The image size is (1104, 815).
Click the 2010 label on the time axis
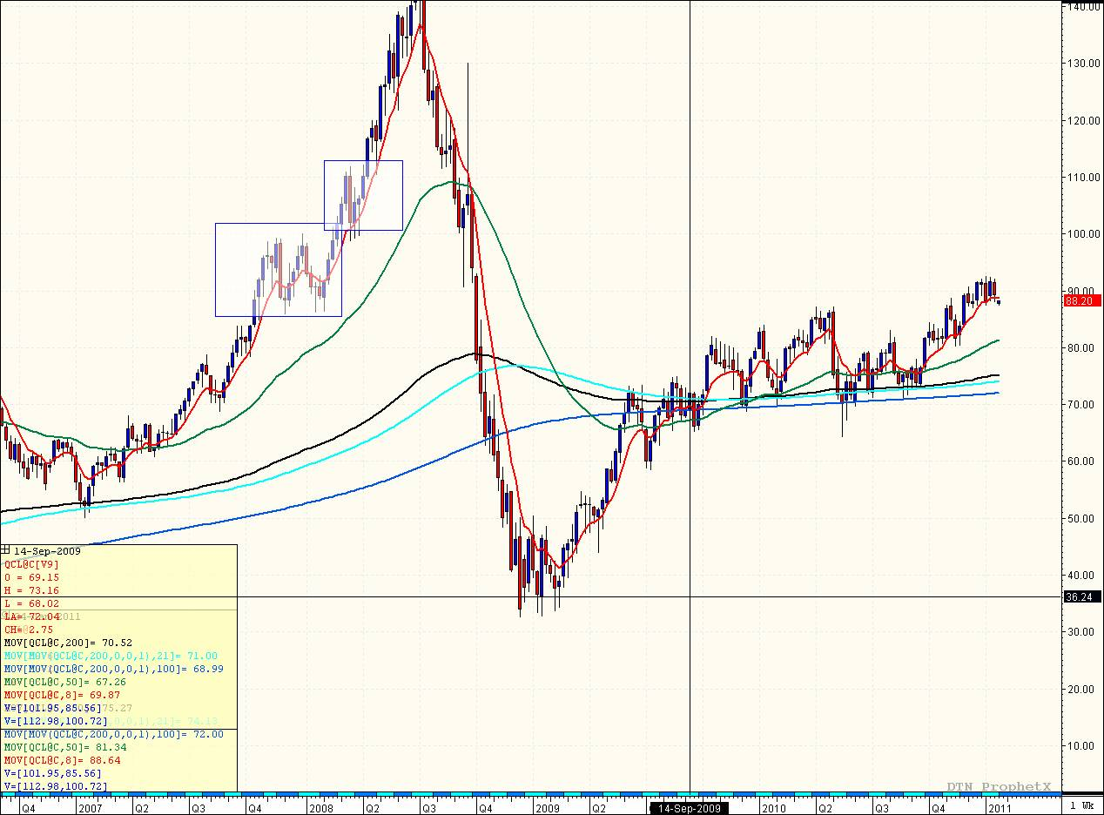pyautogui.click(x=773, y=808)
